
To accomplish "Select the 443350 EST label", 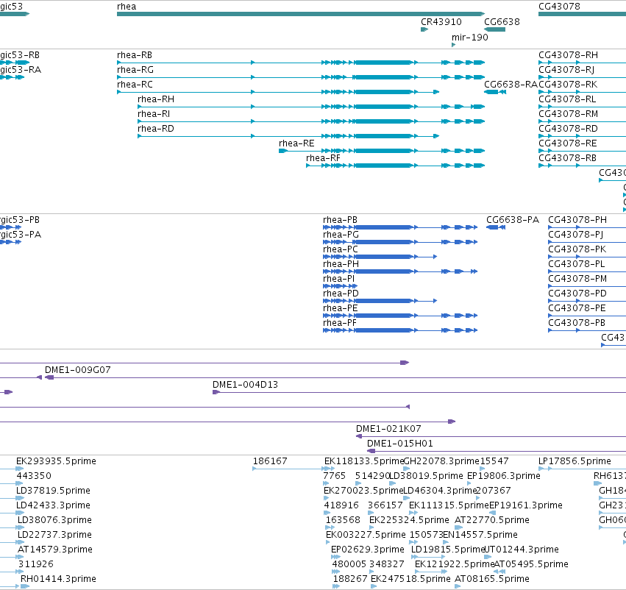I will coord(34,476).
